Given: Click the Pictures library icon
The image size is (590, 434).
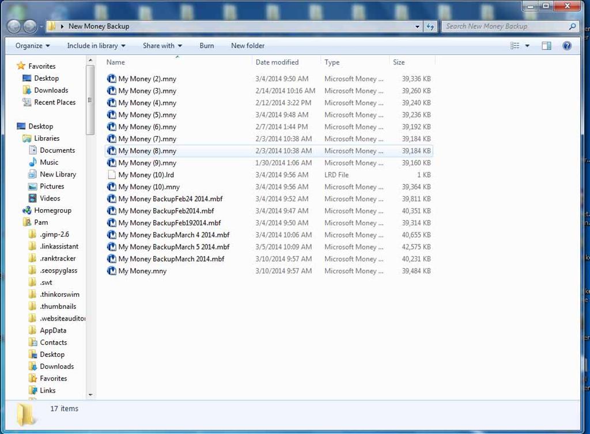Looking at the screenshot, I should coord(33,186).
